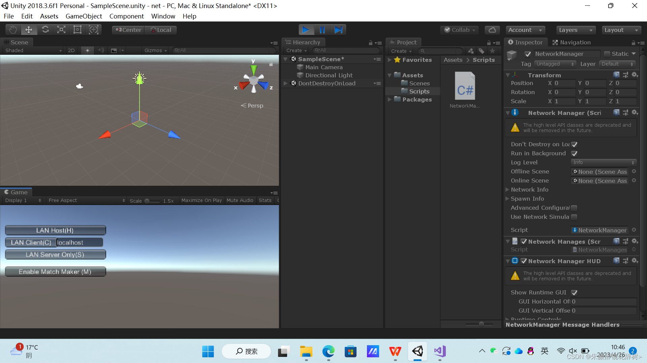
Task: Switch to the Navigation tab
Action: (572, 42)
